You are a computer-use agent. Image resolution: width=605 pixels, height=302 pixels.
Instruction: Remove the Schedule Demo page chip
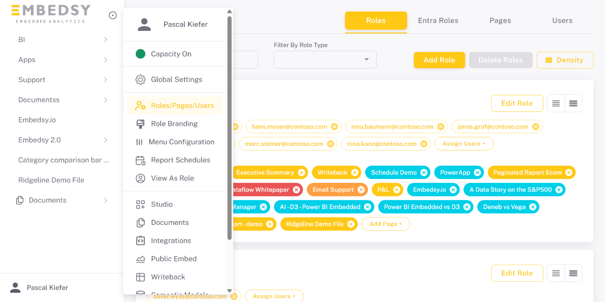point(424,172)
